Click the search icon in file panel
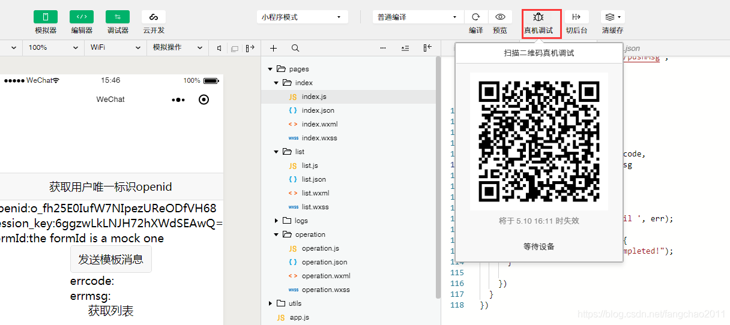This screenshot has height=325, width=730. (x=295, y=48)
